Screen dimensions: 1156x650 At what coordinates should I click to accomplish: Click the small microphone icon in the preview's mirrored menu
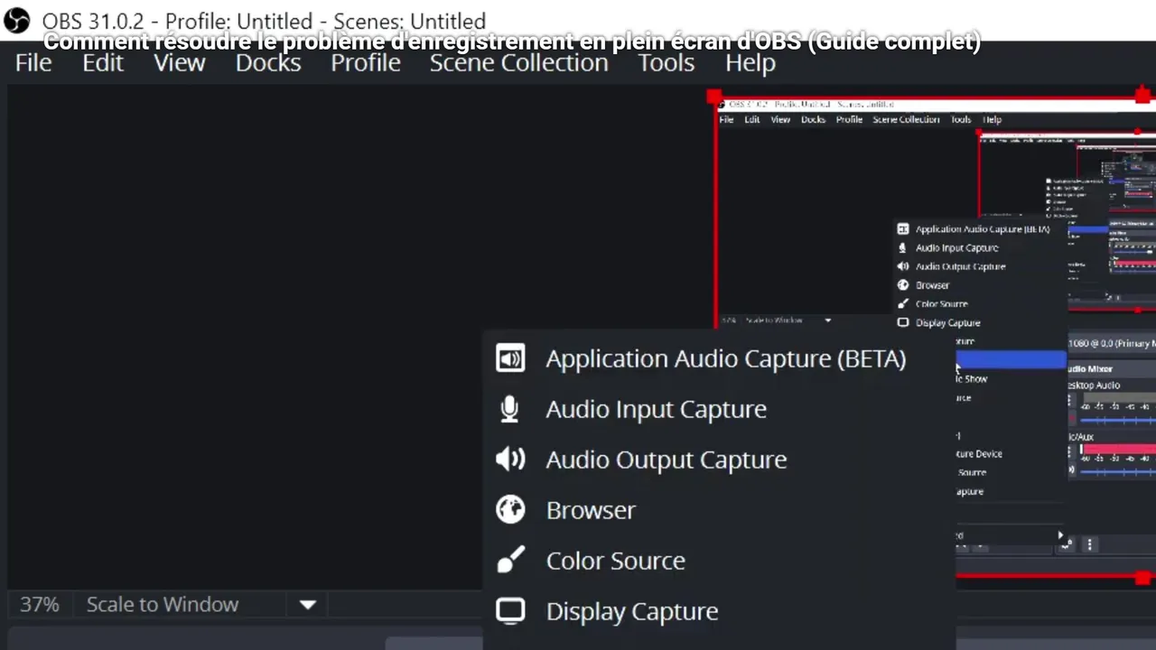click(x=902, y=247)
